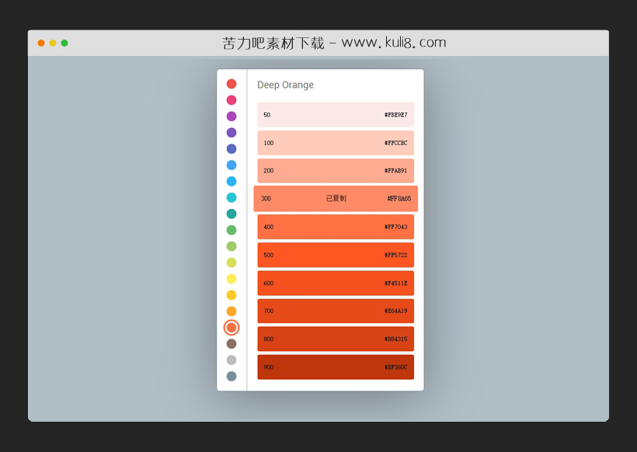Copy shade 500 with hex #FF5722
637x452 pixels.
(335, 255)
